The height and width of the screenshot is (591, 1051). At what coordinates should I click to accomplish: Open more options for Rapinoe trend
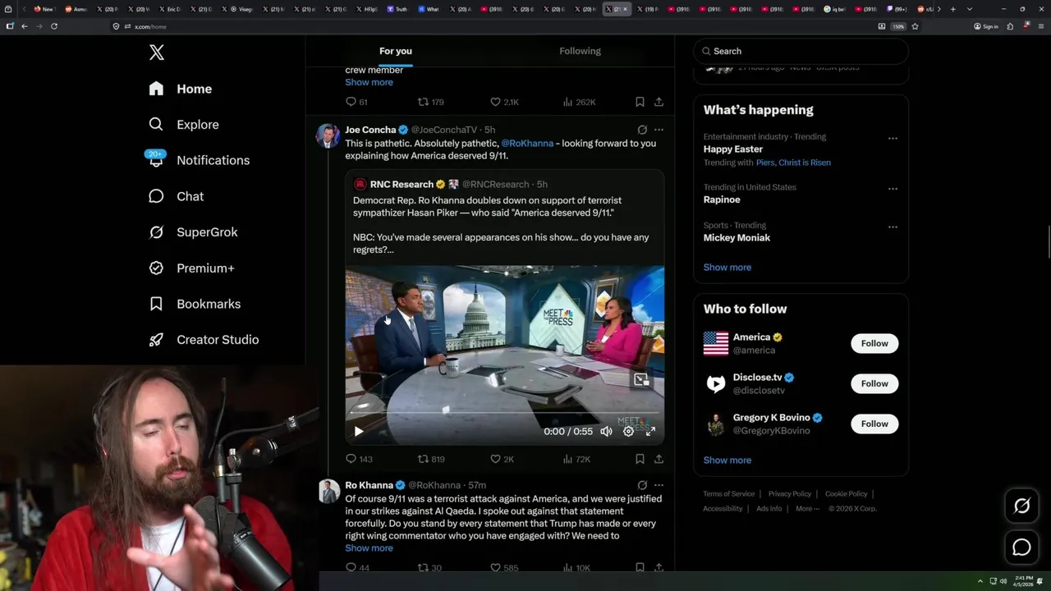(x=893, y=188)
